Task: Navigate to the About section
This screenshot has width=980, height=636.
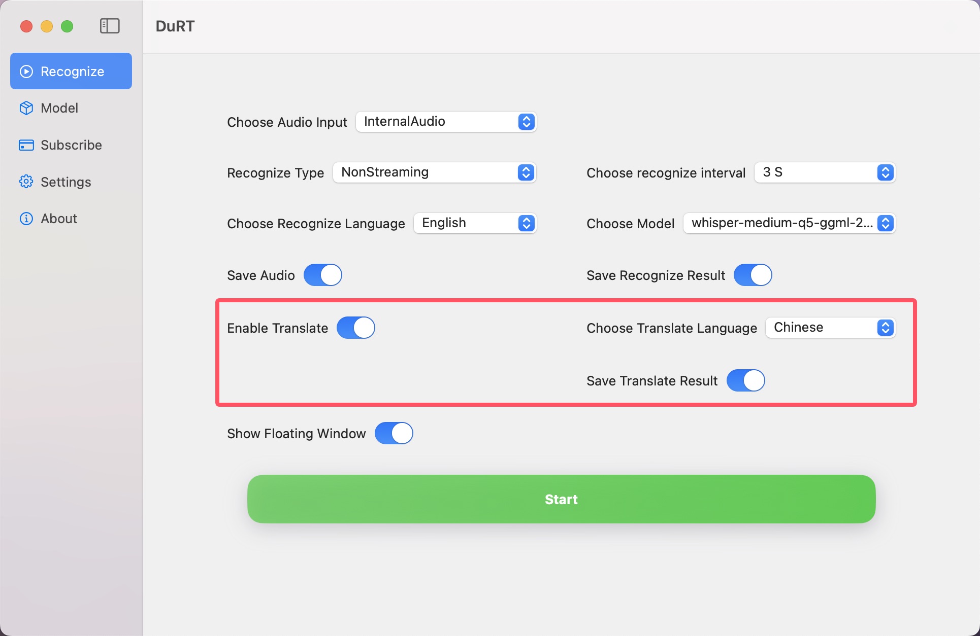Action: tap(58, 219)
